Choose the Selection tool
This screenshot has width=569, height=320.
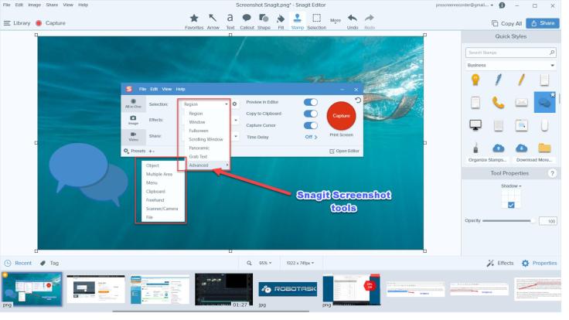tap(316, 21)
